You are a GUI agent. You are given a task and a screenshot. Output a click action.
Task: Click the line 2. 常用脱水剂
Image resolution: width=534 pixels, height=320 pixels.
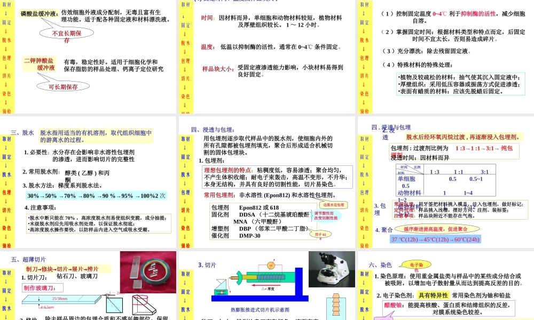point(66,175)
